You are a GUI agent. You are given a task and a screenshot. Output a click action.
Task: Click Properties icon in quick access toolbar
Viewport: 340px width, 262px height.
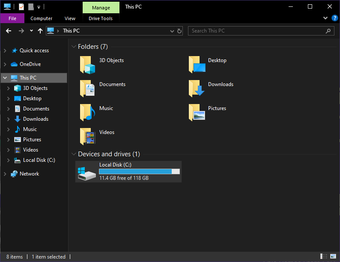click(21, 7)
